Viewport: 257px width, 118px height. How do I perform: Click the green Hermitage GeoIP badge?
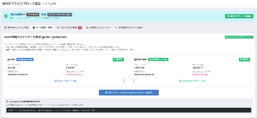[239, 37]
